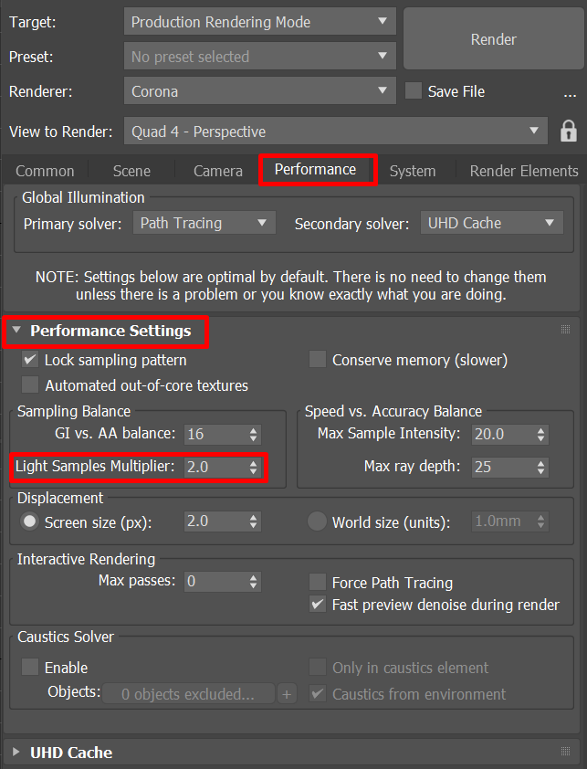This screenshot has height=769, width=587.
Task: Click the Render button
Action: (493, 39)
